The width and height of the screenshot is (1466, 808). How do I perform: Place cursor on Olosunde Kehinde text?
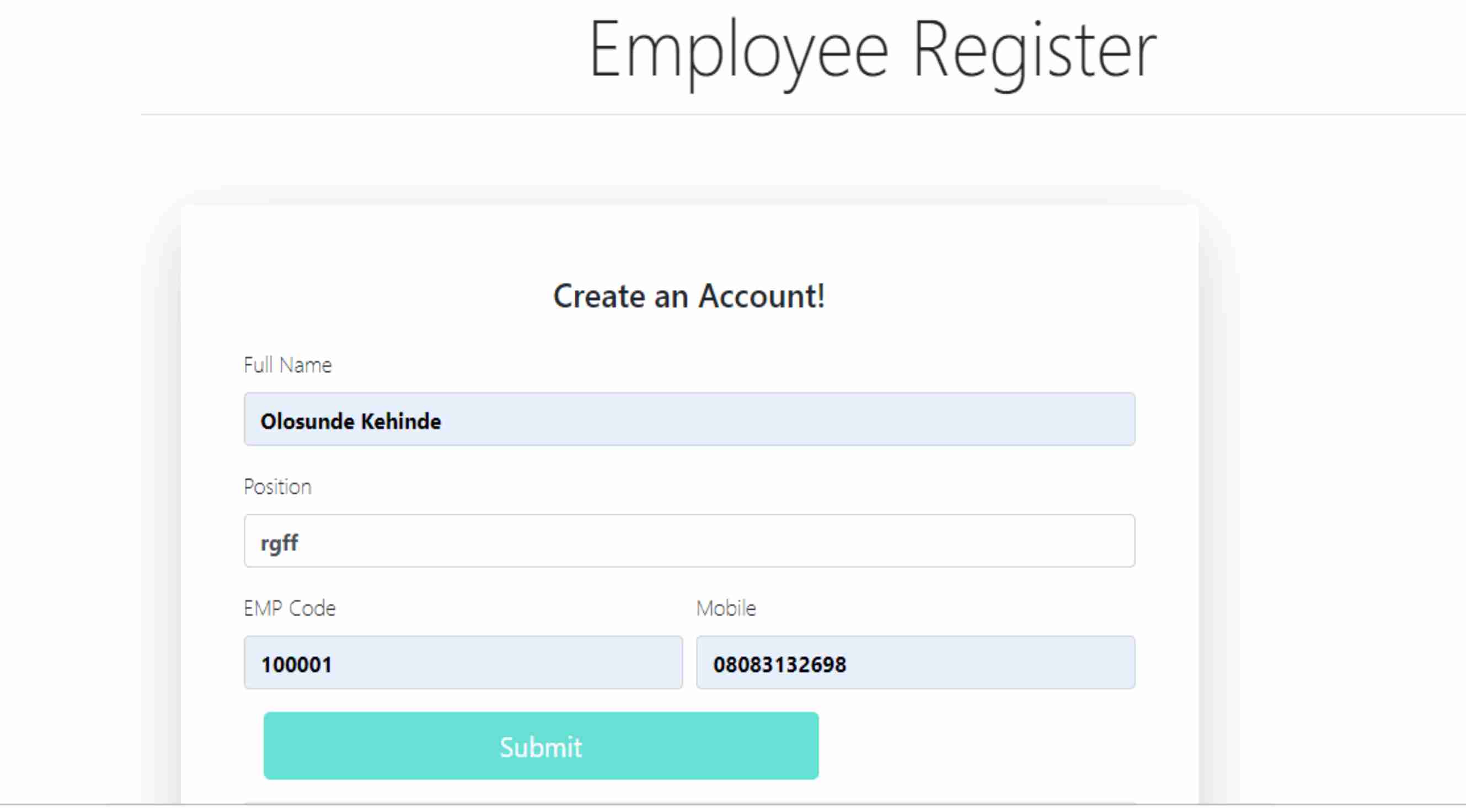[x=351, y=421]
